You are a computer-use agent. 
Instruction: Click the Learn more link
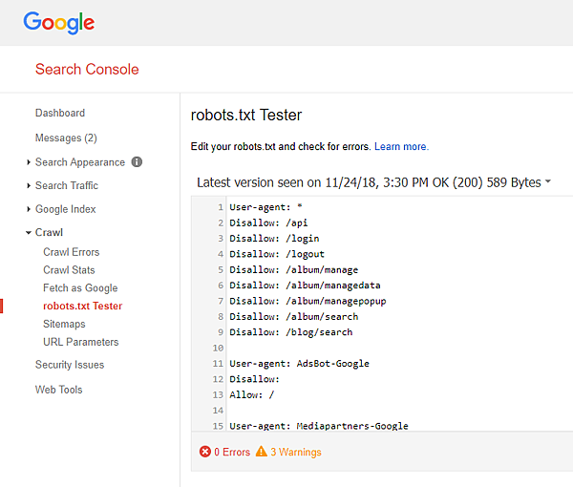[x=401, y=147]
